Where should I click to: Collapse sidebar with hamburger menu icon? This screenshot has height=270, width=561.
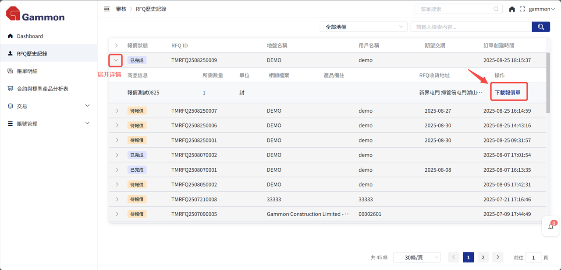pyautogui.click(x=107, y=9)
